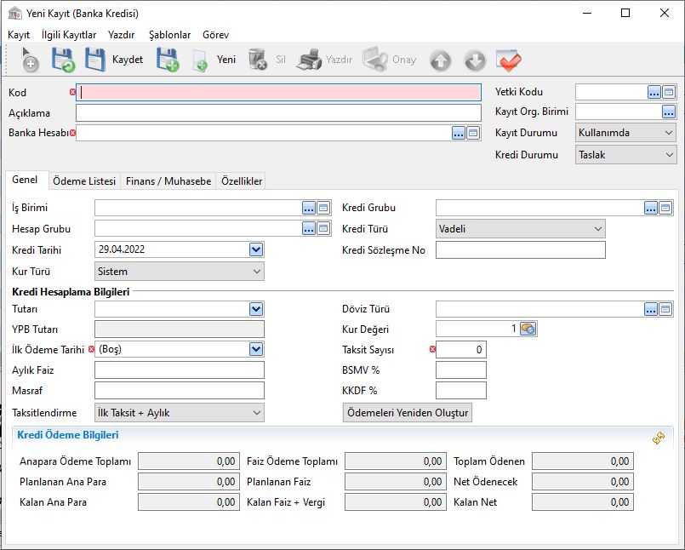Click the previous record up arrow icon

click(440, 60)
